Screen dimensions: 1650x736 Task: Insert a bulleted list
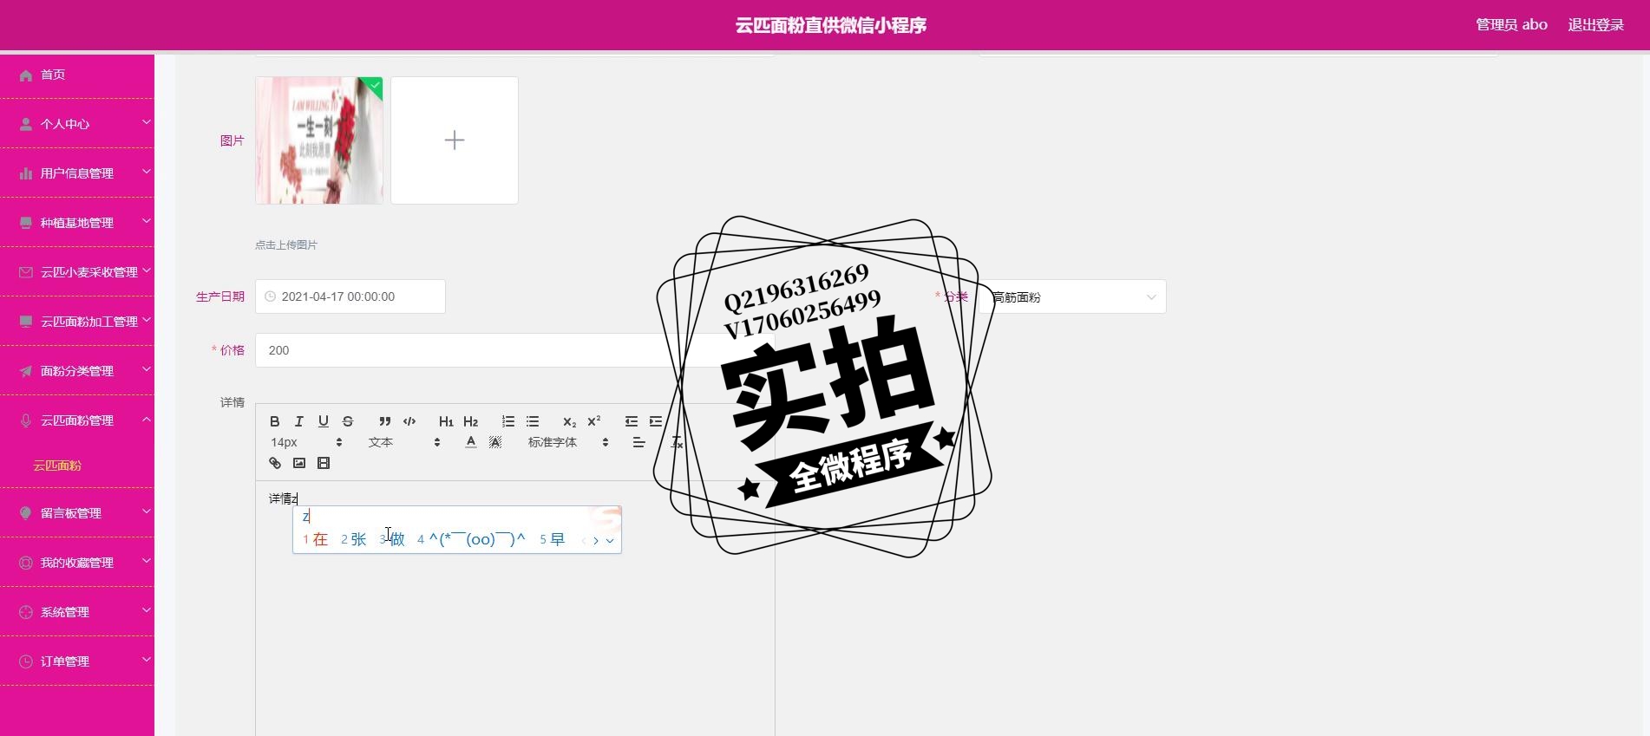tap(532, 421)
